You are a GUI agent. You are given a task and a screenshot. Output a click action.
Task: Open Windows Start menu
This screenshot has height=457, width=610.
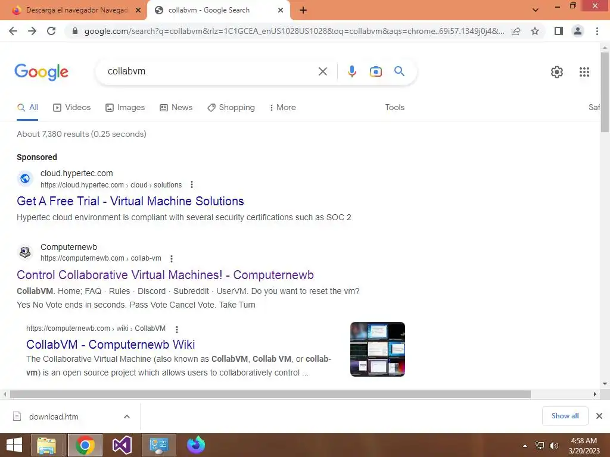pos(14,445)
